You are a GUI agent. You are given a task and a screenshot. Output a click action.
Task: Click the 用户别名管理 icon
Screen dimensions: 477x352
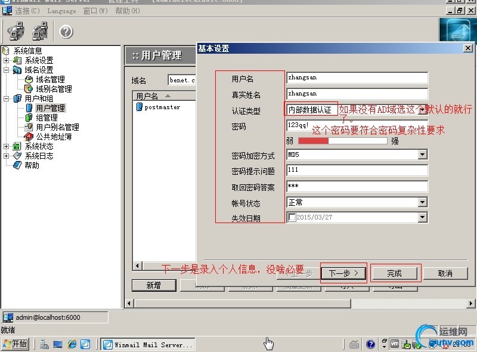click(x=29, y=126)
